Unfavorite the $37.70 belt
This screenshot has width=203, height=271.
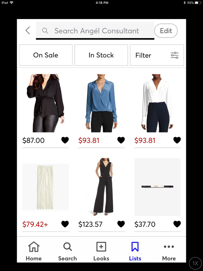point(177,224)
